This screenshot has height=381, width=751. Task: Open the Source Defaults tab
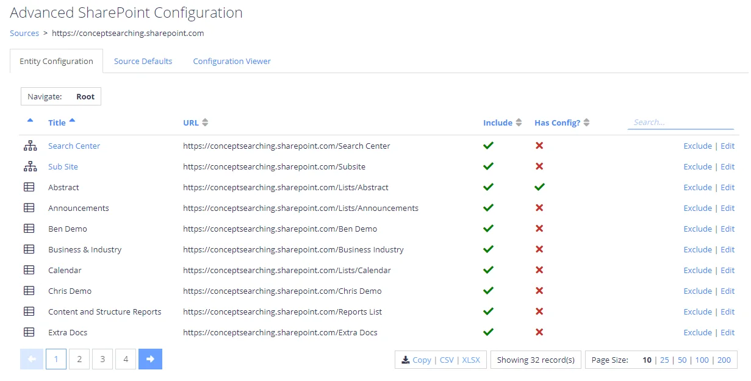pos(143,62)
